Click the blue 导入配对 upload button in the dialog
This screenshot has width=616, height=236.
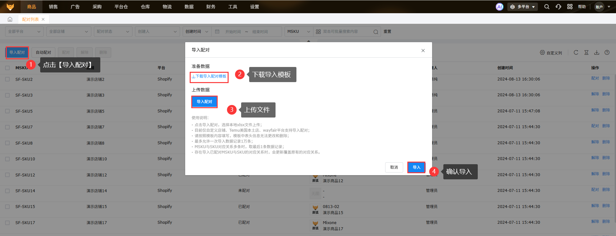(204, 102)
